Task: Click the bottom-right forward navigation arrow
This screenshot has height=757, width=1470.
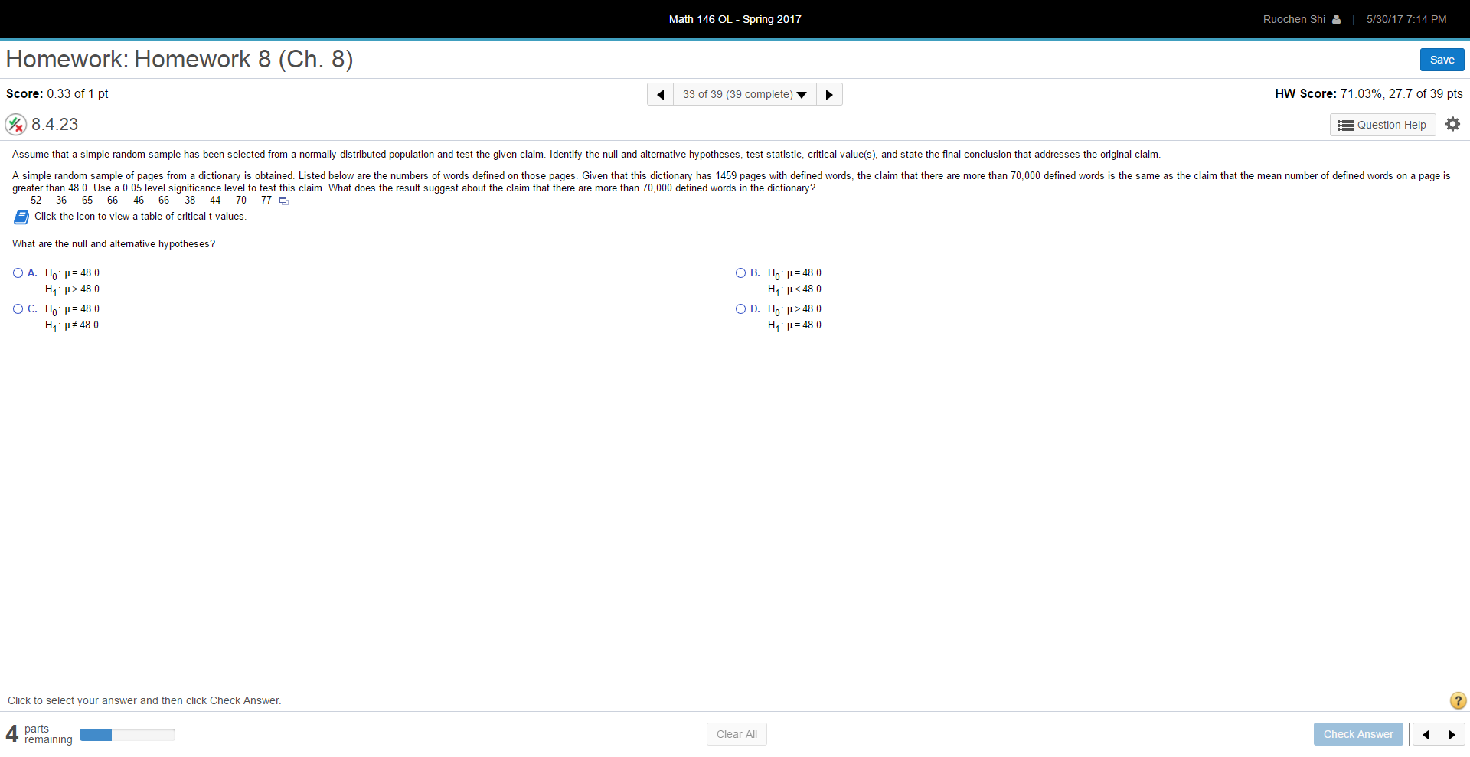Action: tap(1452, 734)
